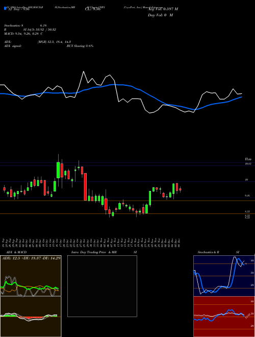This screenshot has height=337, width=255.
Task: Click the '(MGR) 12.5, 18.4, 14.3' ADX values
Action: click(54, 42)
